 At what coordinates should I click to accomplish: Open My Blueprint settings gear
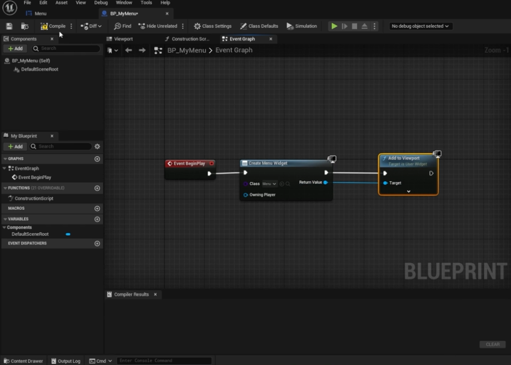[x=97, y=146]
